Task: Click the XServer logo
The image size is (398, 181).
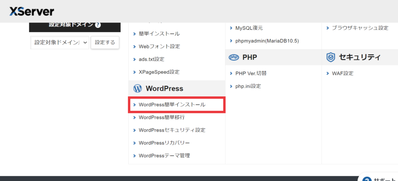Action: click(x=32, y=12)
